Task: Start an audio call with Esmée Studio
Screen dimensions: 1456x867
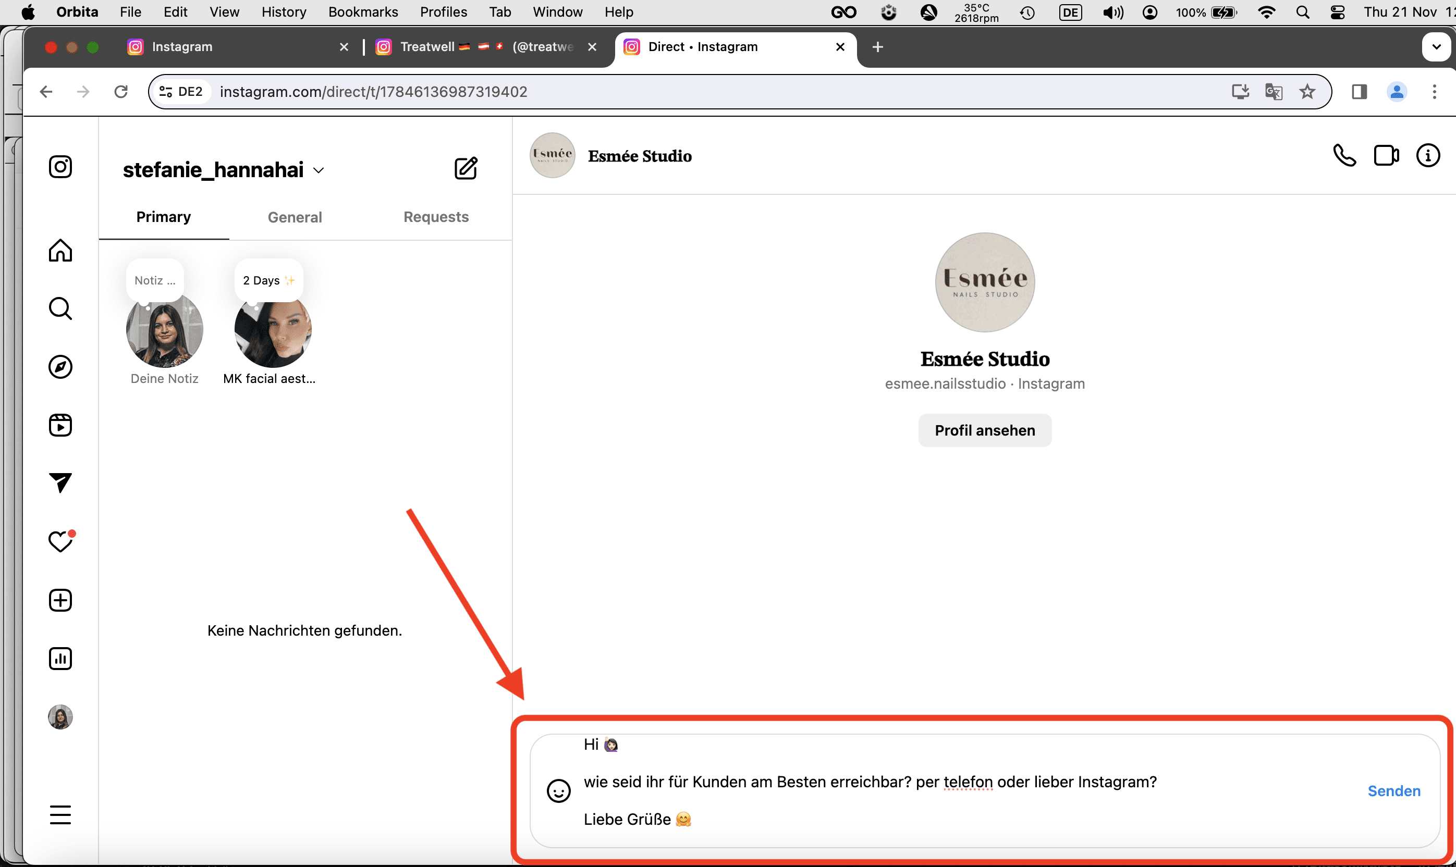Action: coord(1344,156)
